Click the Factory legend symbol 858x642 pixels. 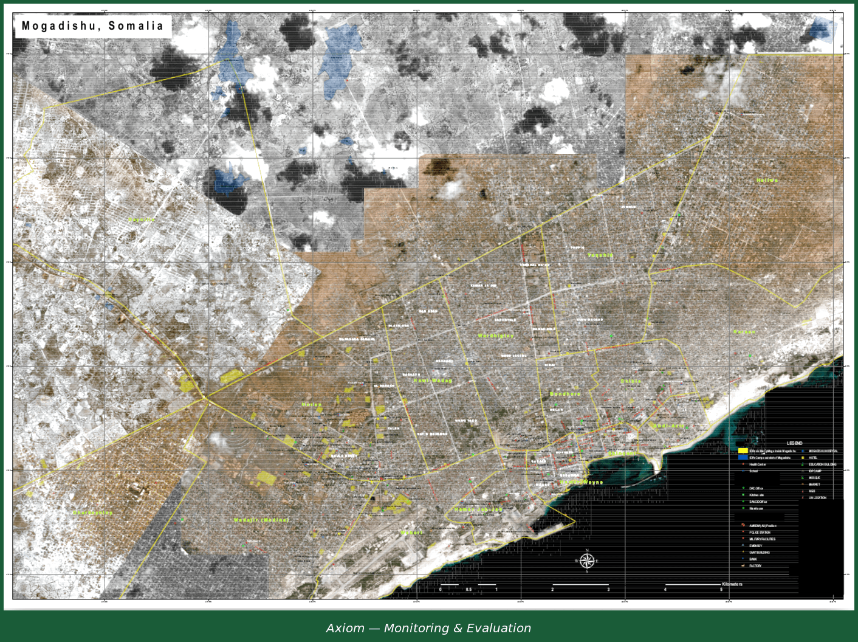point(743,565)
